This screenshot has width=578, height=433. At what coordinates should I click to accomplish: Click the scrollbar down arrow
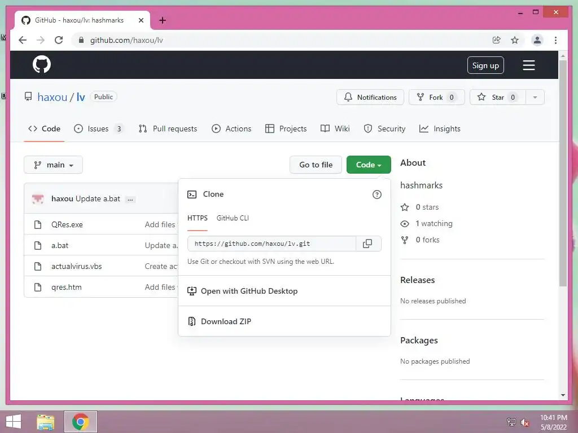(x=563, y=395)
